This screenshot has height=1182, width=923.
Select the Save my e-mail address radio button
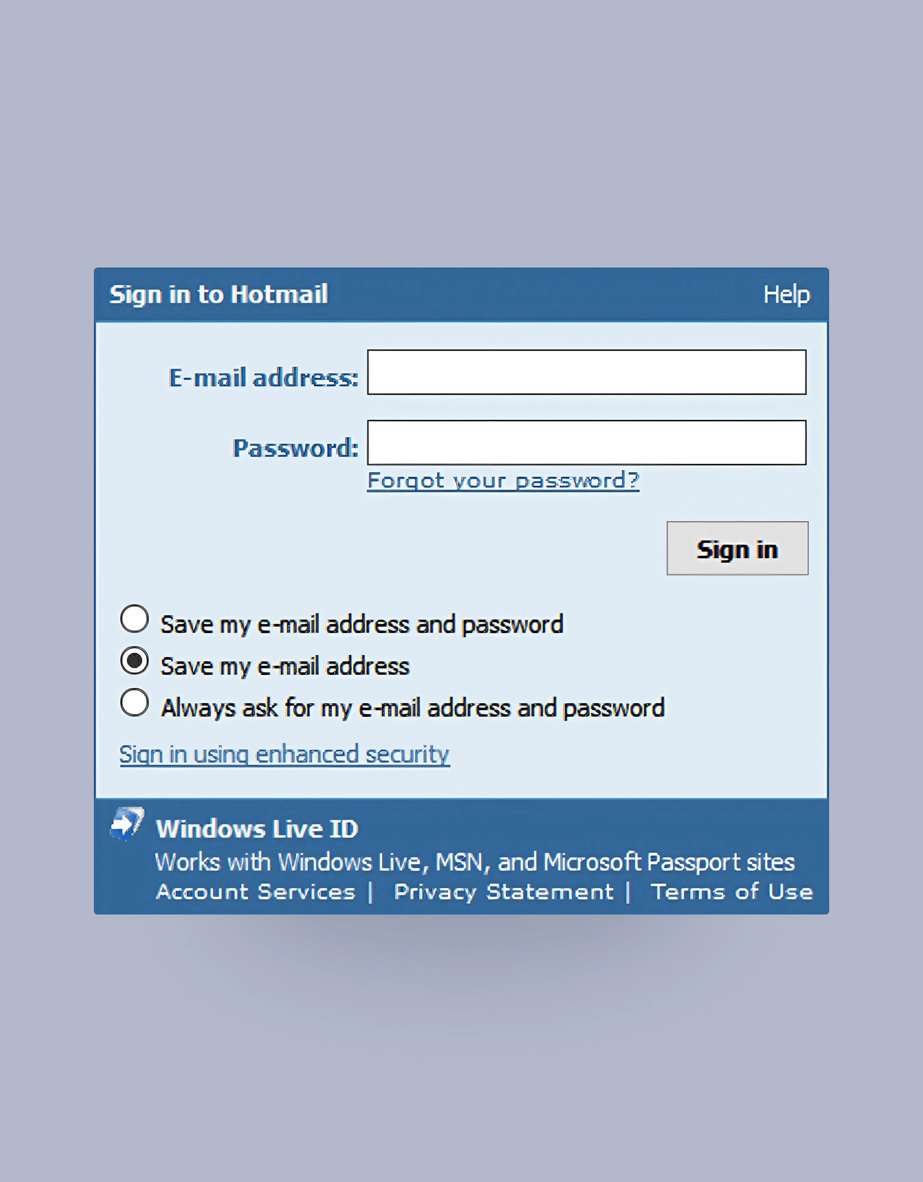[x=134, y=660]
